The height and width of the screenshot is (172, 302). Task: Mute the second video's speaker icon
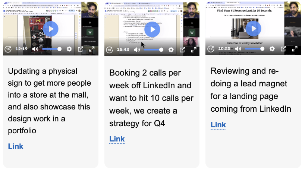[x=136, y=49]
